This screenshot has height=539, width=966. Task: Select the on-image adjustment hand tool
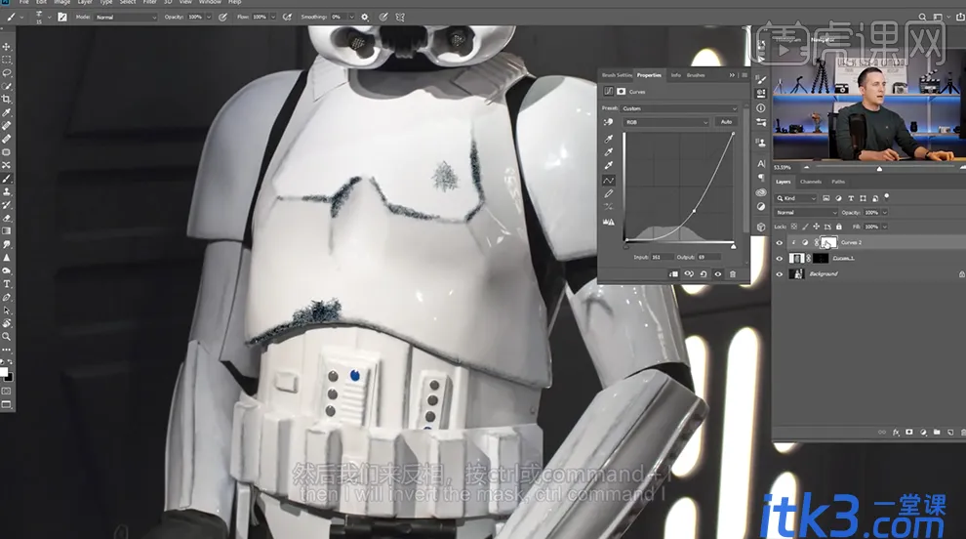pyautogui.click(x=608, y=122)
